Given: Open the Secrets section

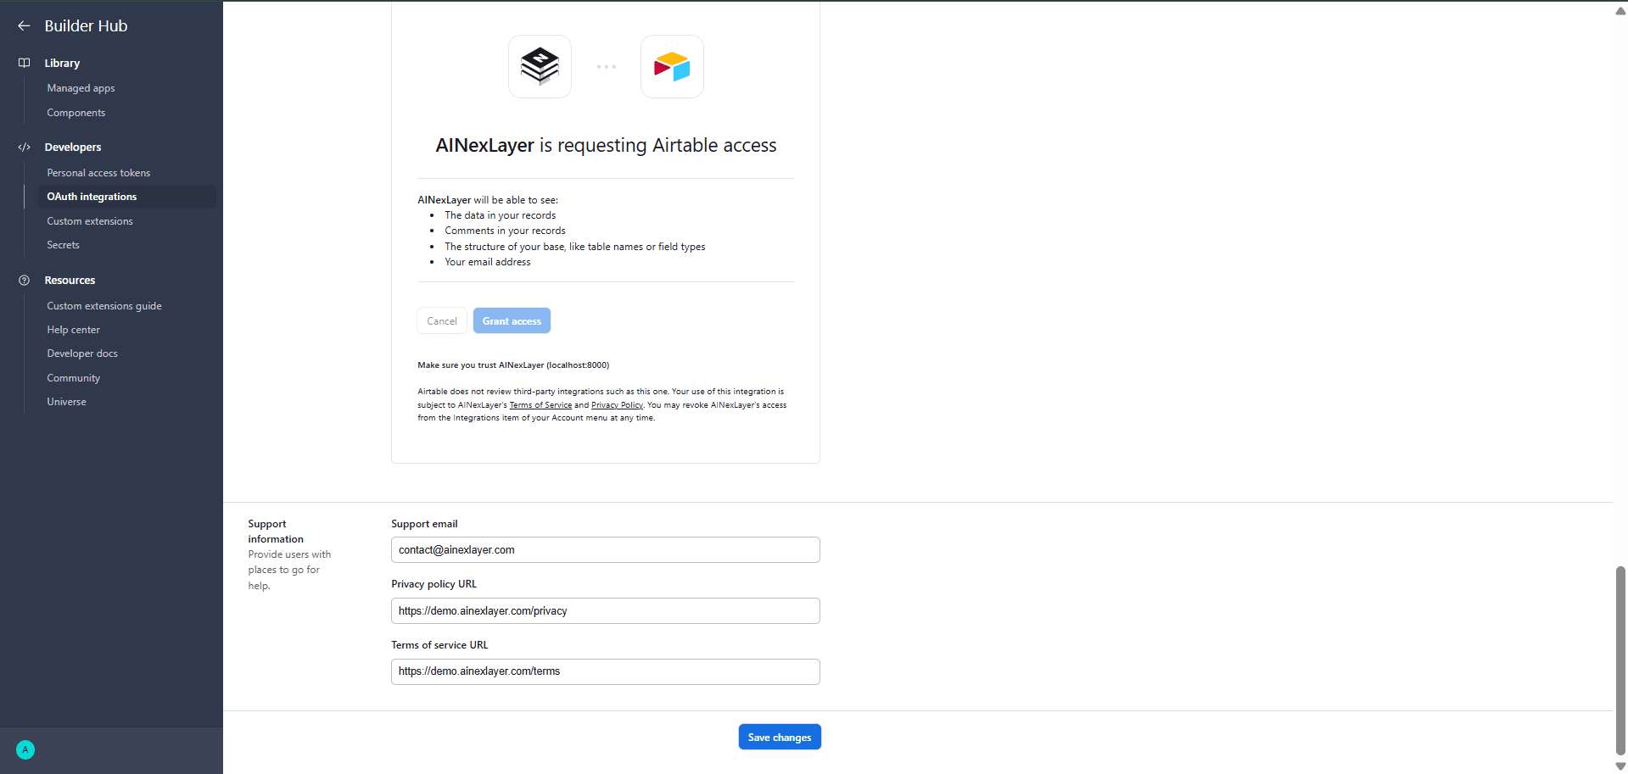Looking at the screenshot, I should point(62,244).
